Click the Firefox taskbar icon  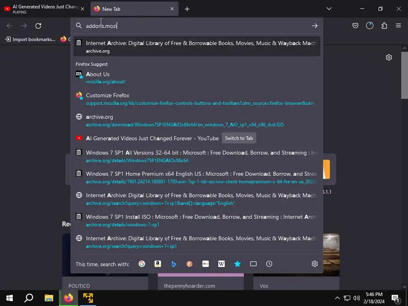[x=69, y=298]
